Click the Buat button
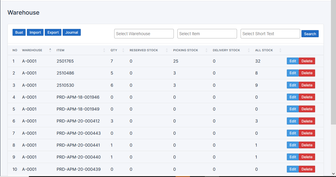Image resolution: width=336 pixels, height=177 pixels. point(19,32)
